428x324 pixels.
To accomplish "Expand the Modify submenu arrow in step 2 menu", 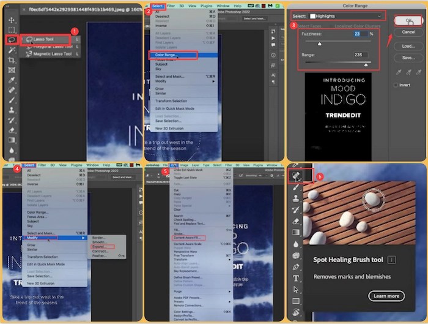I will (x=213, y=81).
